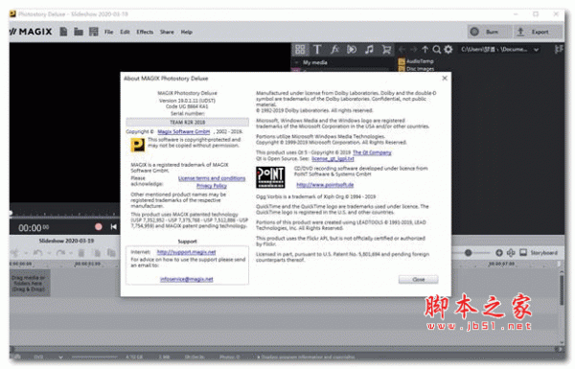
Task: Click the Export button
Action: [538, 32]
